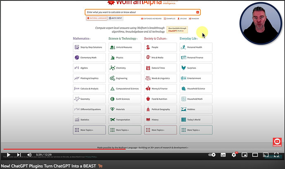The width and height of the screenshot is (285, 169).
Task: Open the Earth Sciences tile
Action: (x=125, y=99)
